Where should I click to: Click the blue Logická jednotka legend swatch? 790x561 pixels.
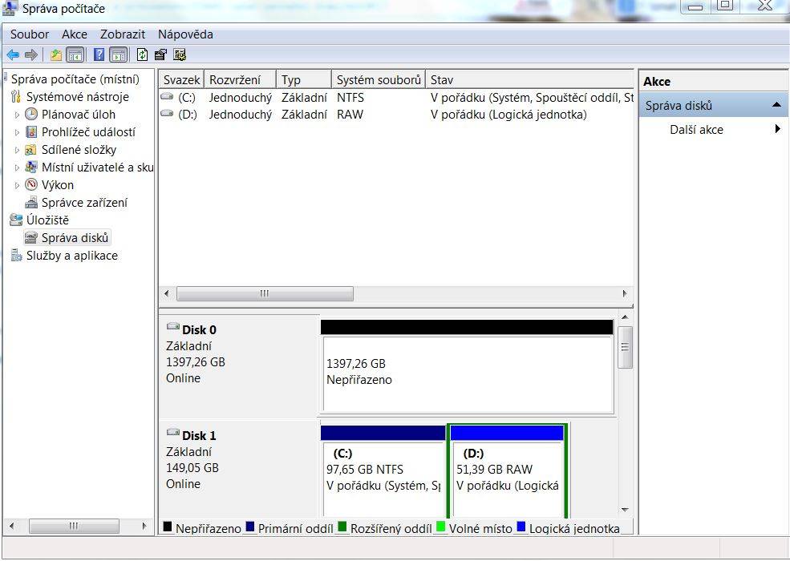click(x=521, y=527)
